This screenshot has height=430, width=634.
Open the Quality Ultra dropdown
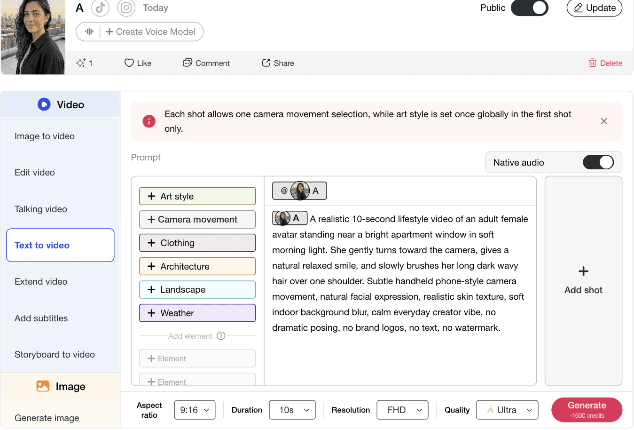507,410
